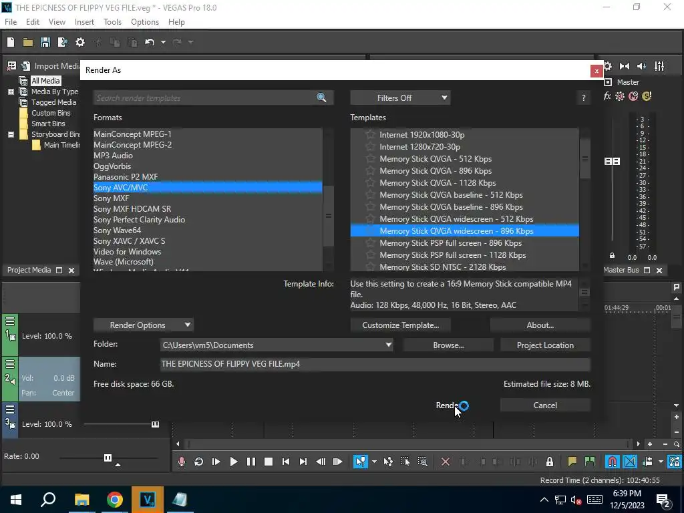684x513 pixels.
Task: Click Master automation settings icon
Action: tap(620, 96)
